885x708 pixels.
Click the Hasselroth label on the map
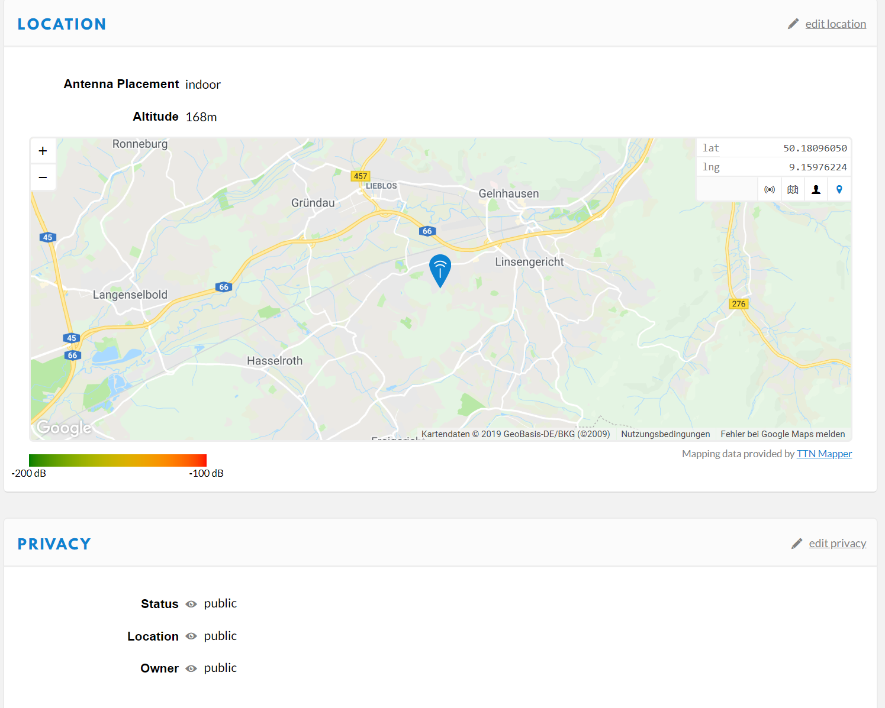click(x=275, y=361)
